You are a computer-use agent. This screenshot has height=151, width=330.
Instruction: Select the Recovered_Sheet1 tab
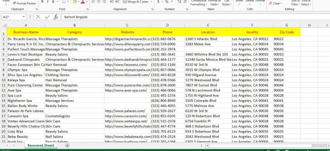41,146
